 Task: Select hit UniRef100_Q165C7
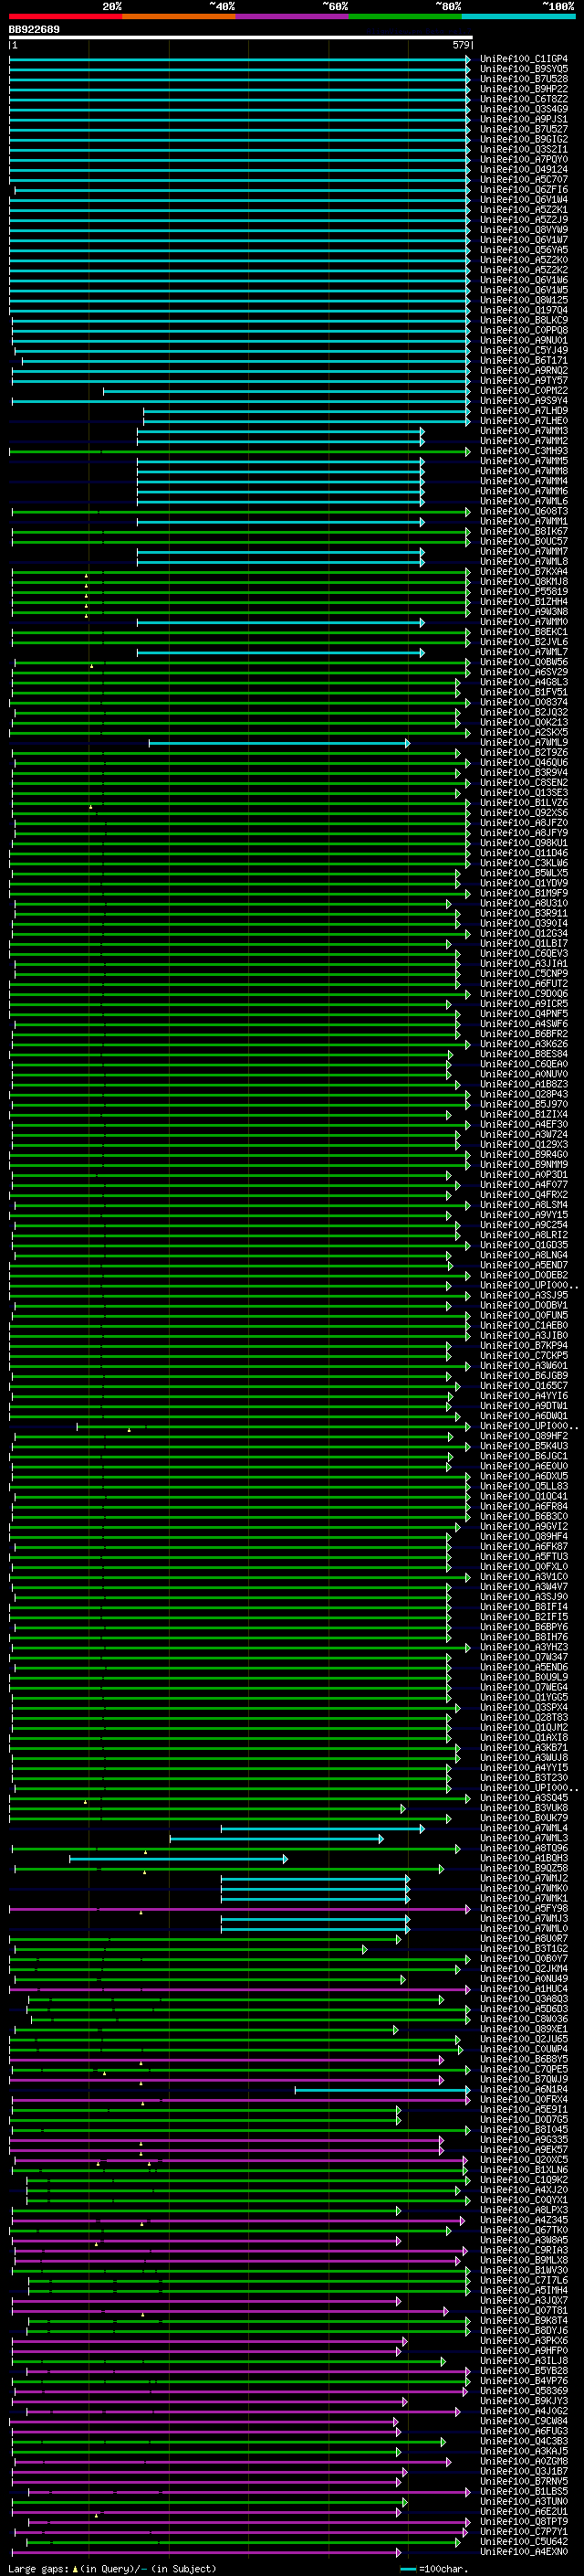pyautogui.click(x=524, y=1386)
